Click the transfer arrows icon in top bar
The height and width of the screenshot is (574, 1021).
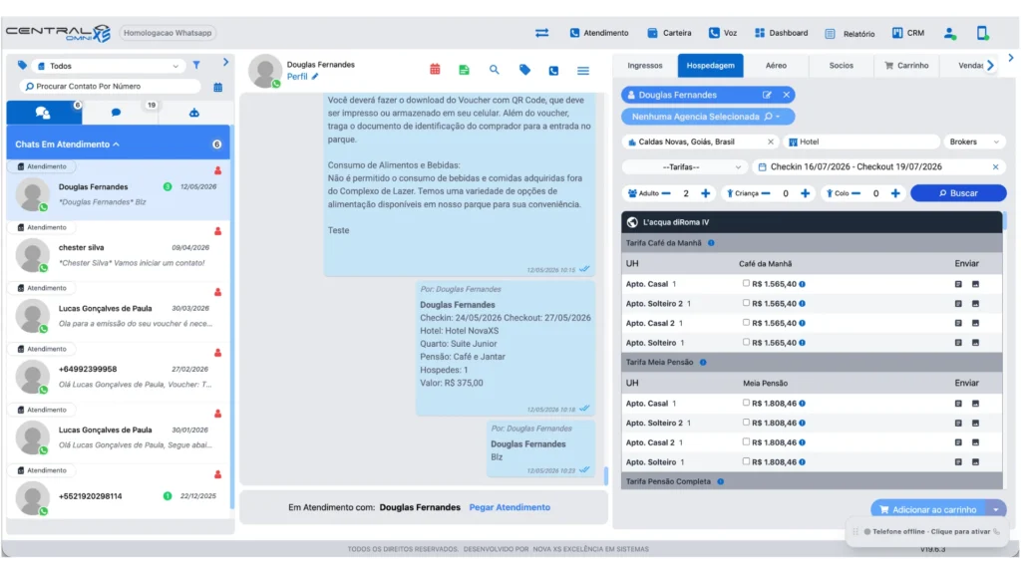pyautogui.click(x=541, y=33)
